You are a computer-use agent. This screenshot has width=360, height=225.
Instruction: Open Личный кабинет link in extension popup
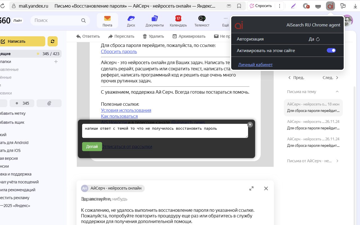[x=255, y=64]
